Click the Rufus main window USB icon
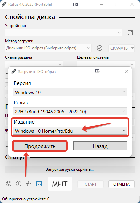Viewport: 140px width, 203px height. click(x=4, y=4)
